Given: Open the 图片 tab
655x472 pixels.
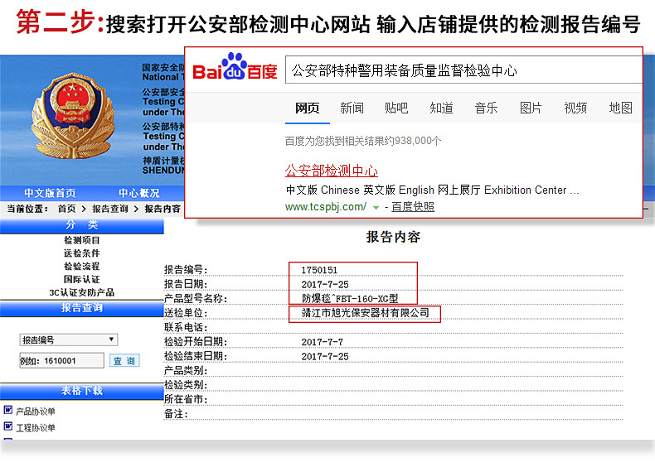Looking at the screenshot, I should (x=531, y=108).
